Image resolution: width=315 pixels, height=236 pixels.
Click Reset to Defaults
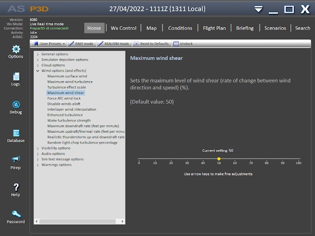(152, 44)
